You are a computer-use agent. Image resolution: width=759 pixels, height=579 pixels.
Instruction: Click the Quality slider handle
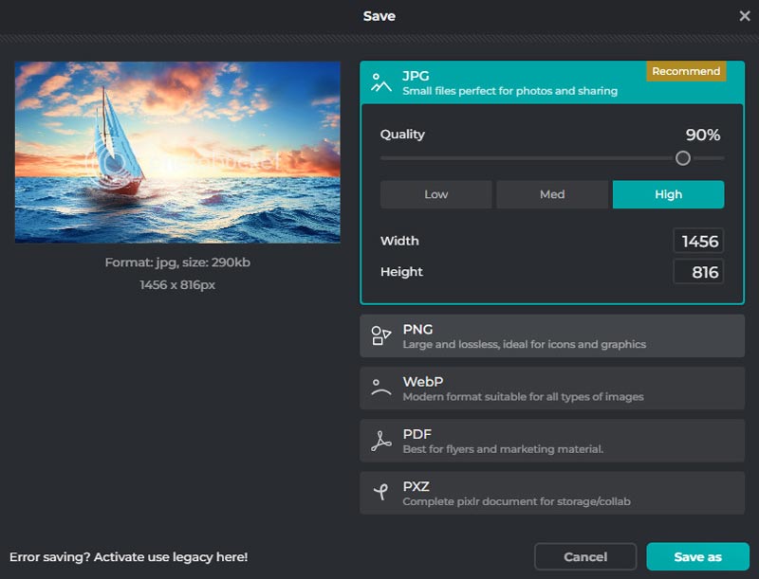click(x=682, y=158)
